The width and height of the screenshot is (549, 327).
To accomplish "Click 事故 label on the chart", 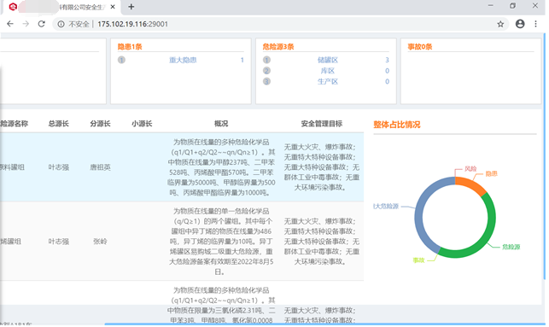I will 418,260.
